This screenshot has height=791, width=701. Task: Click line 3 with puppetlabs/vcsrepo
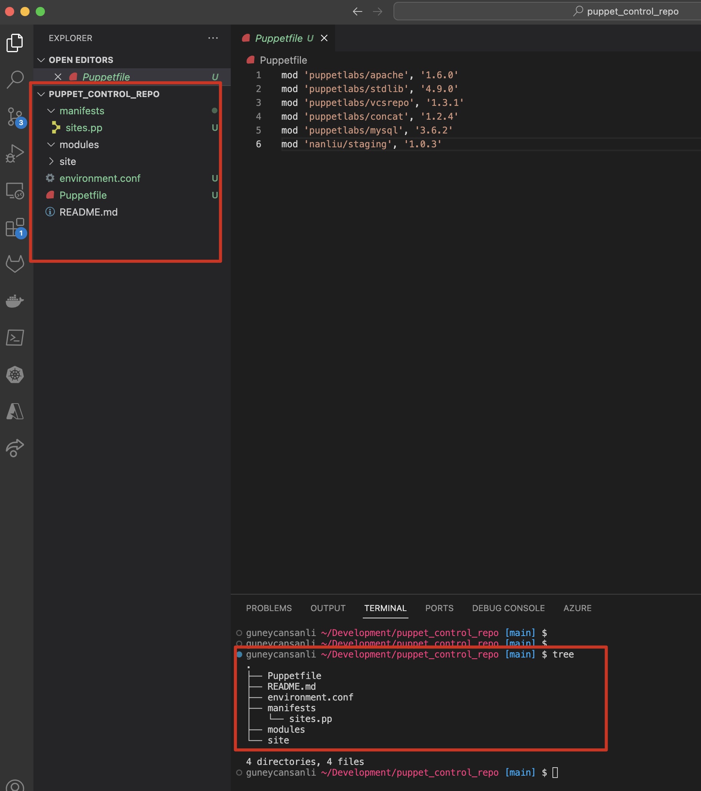coord(372,102)
